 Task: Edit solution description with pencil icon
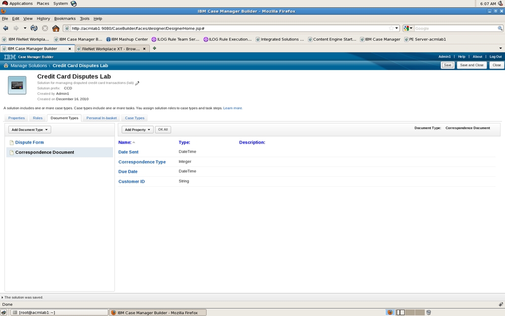point(137,83)
